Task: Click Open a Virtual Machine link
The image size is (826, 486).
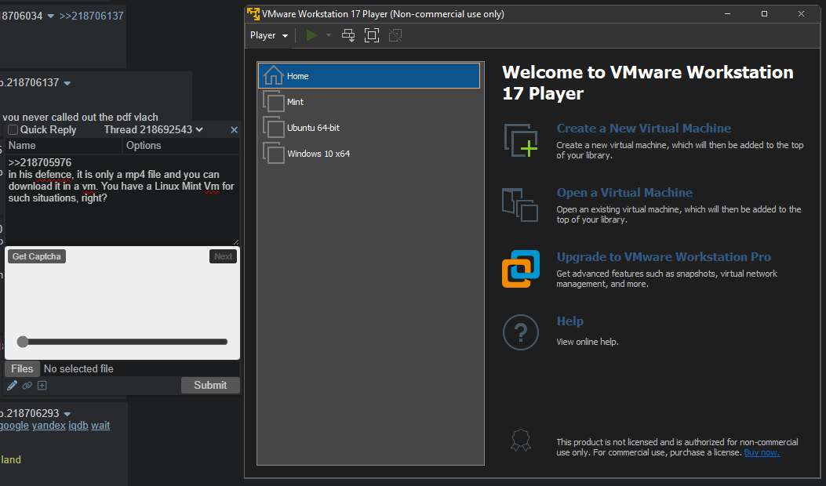Action: (624, 192)
